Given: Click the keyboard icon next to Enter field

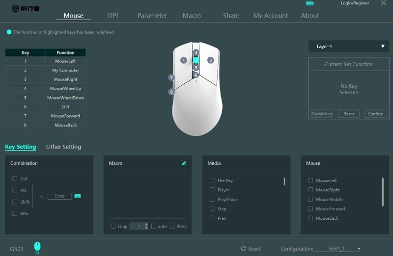Looking at the screenshot, I should [78, 196].
